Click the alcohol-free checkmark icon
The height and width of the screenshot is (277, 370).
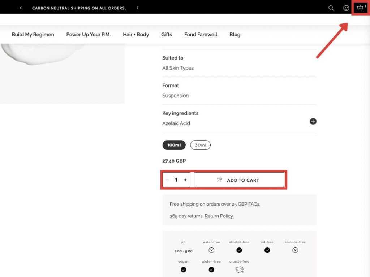tap(239, 250)
